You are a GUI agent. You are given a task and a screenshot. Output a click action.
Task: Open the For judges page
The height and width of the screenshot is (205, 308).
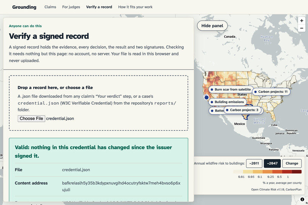[x=71, y=7]
